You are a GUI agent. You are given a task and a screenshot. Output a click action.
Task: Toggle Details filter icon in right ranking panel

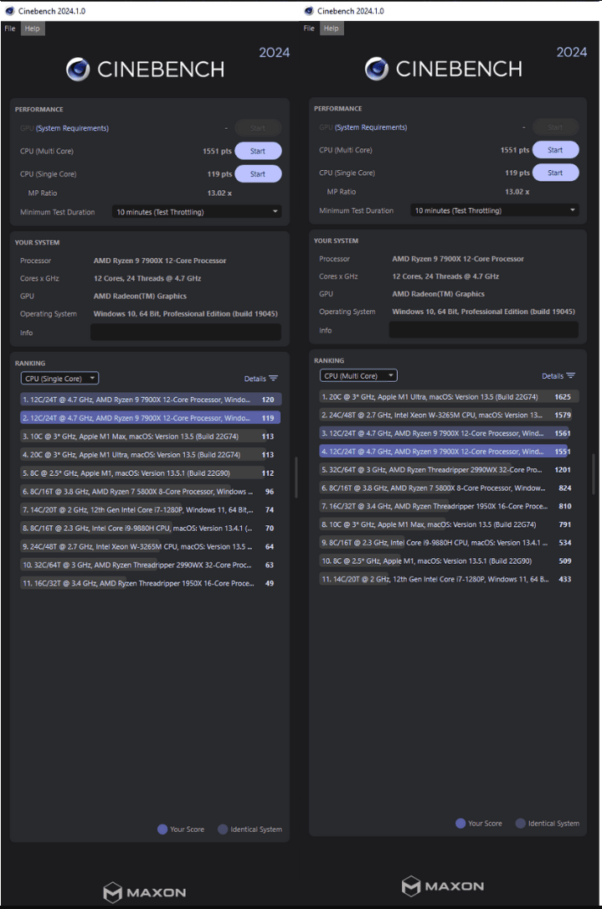coord(571,375)
